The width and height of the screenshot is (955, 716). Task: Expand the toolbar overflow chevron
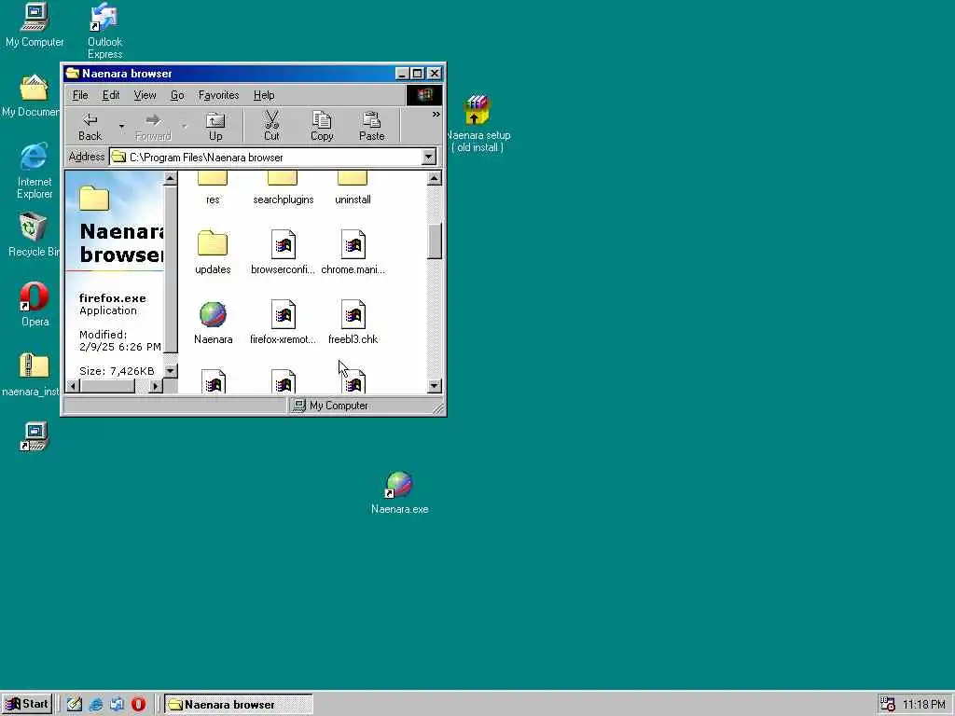coord(436,115)
